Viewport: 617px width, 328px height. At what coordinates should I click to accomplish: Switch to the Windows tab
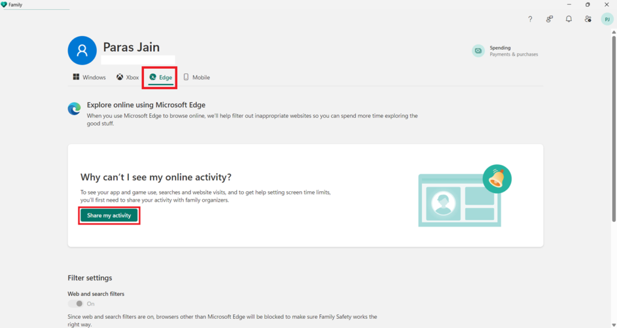89,77
